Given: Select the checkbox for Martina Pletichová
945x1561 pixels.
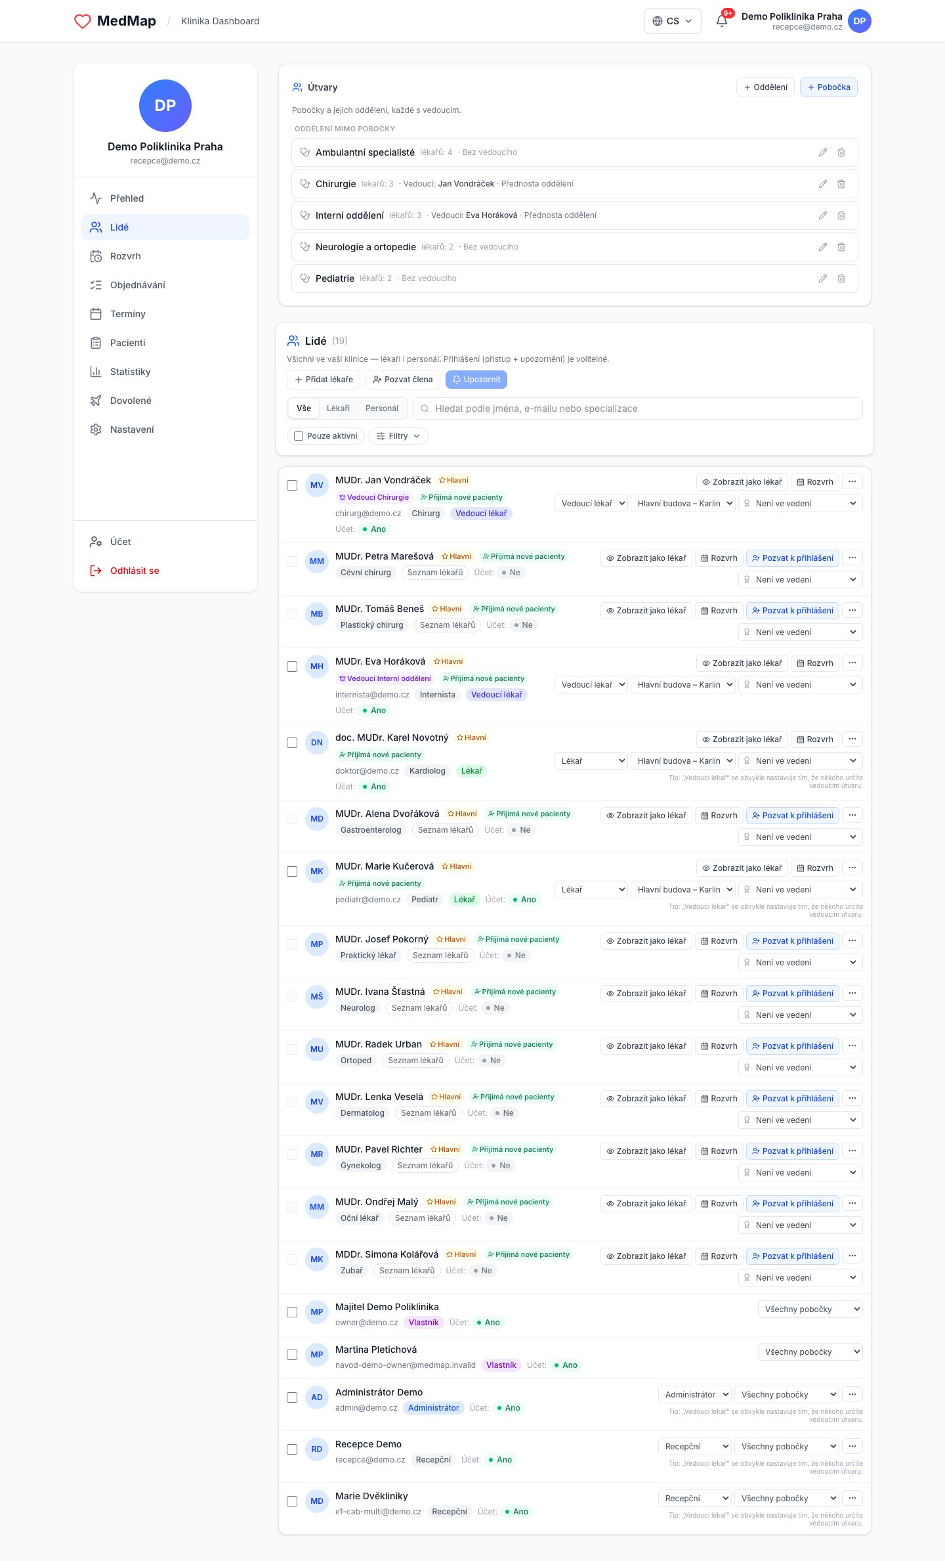Looking at the screenshot, I should point(292,1355).
